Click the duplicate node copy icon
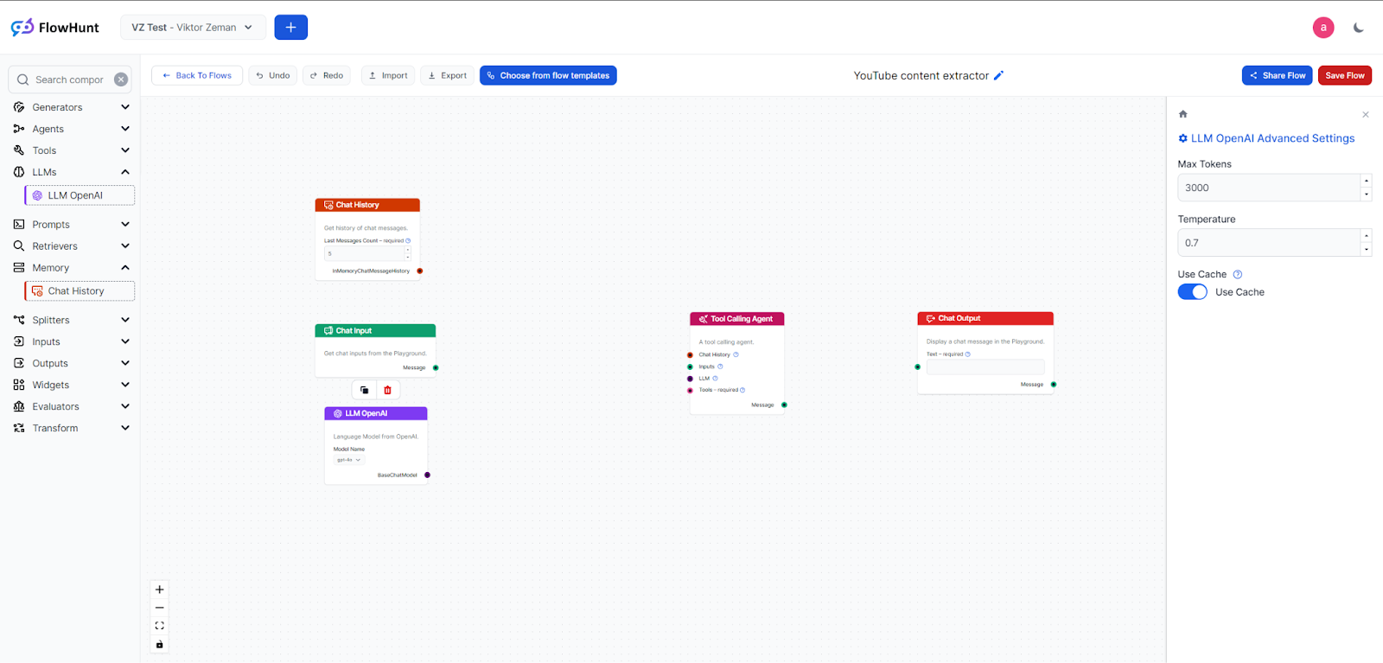 pos(364,390)
